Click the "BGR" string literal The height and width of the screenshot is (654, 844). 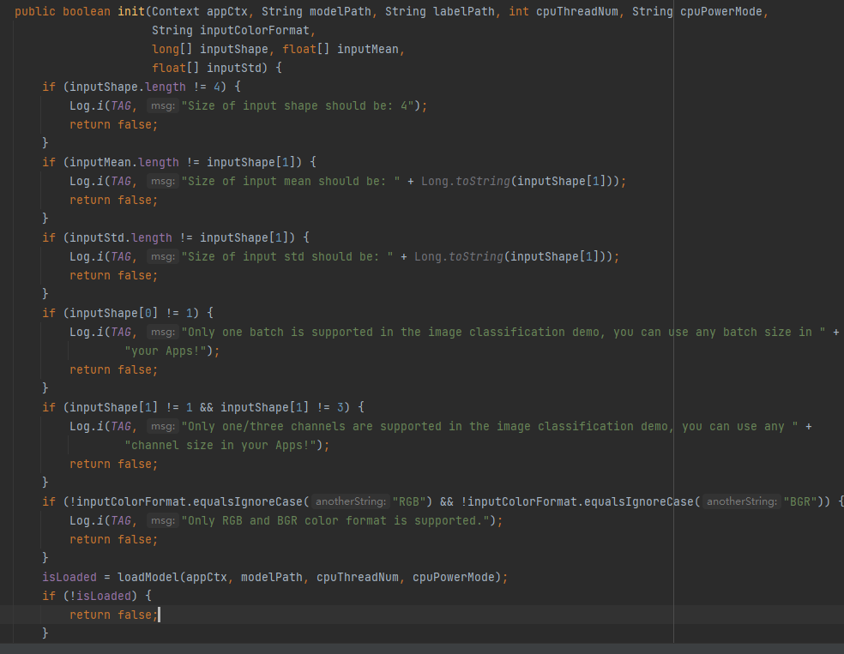click(800, 501)
